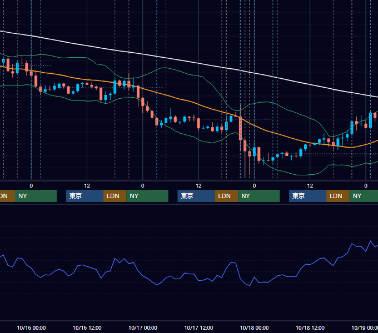
Task: Click the 東京 session block spanning 10/16 12:00
Action: [84, 196]
